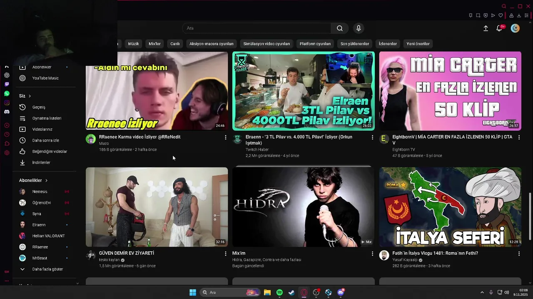Viewport: 533px width, 299px height.
Task: Select the Simülasyon video oyunları chip
Action: (266, 44)
